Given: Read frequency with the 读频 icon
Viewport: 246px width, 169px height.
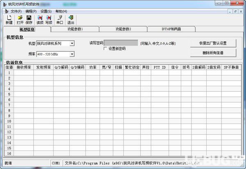Looking at the screenshot, I should tap(40, 20).
